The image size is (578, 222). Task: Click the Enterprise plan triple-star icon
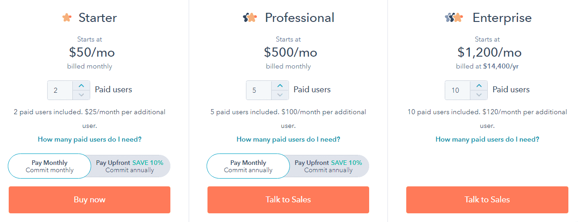click(x=454, y=18)
